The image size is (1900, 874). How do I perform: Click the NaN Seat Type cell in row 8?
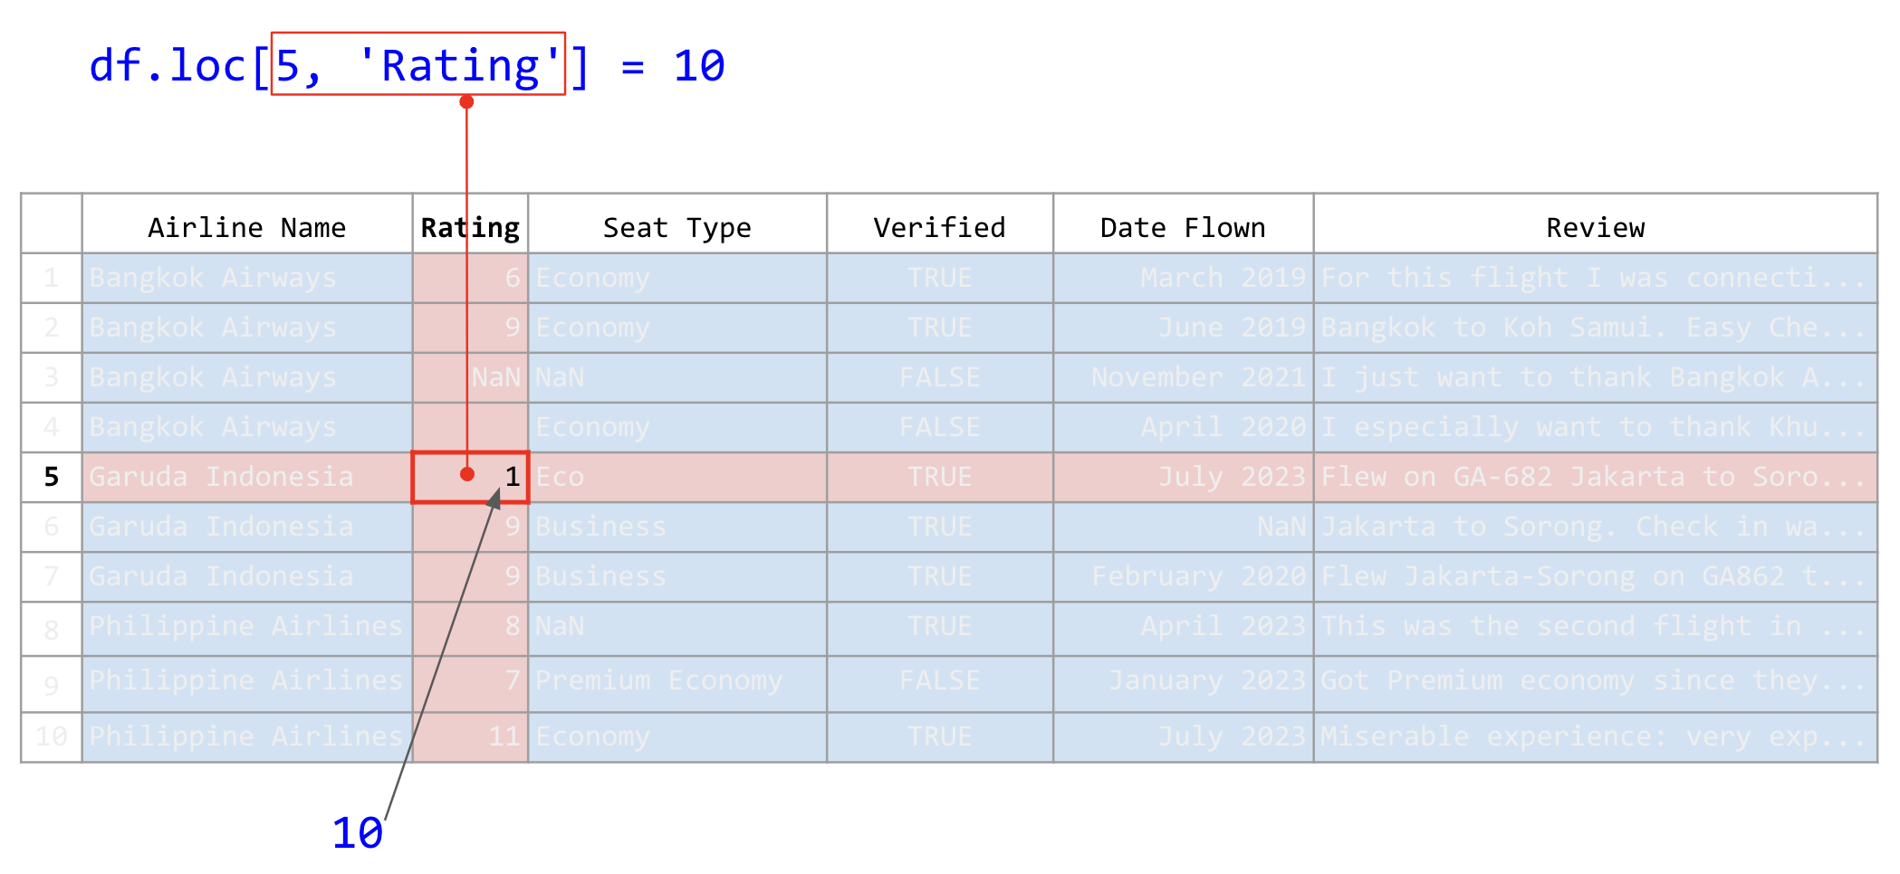(x=677, y=627)
